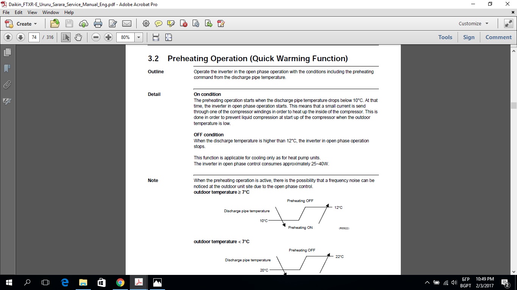Open Attachments paperclip panel
Image resolution: width=517 pixels, height=290 pixels.
point(7,85)
